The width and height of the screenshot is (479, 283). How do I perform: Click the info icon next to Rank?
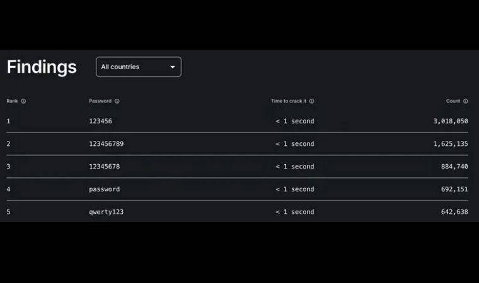click(23, 101)
